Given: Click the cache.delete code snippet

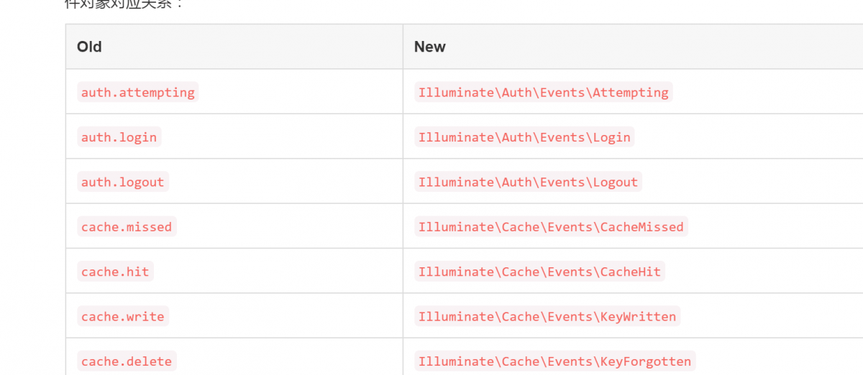Looking at the screenshot, I should [127, 361].
